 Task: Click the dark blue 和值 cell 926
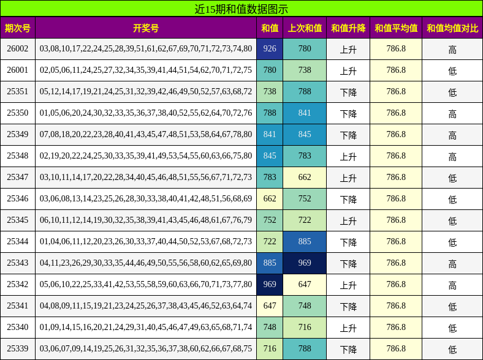270,48
